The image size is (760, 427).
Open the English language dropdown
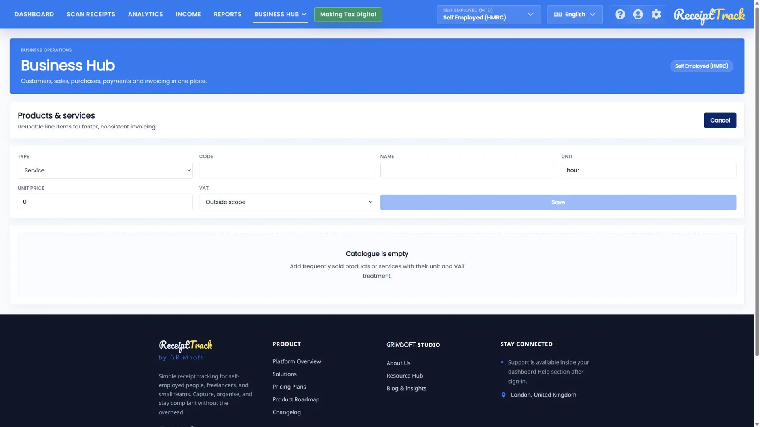575,15
